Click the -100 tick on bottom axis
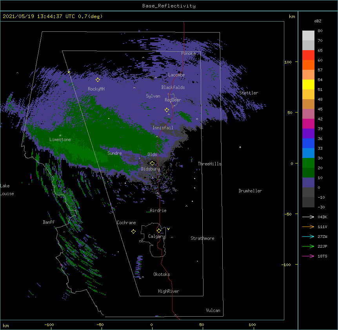Viewport: 338px width, 330px height. pyautogui.click(x=49, y=325)
